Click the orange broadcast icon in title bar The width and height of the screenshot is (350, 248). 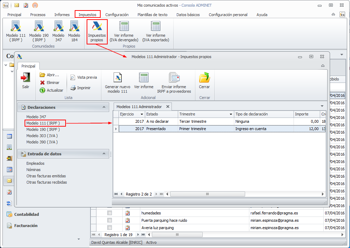click(35, 5)
